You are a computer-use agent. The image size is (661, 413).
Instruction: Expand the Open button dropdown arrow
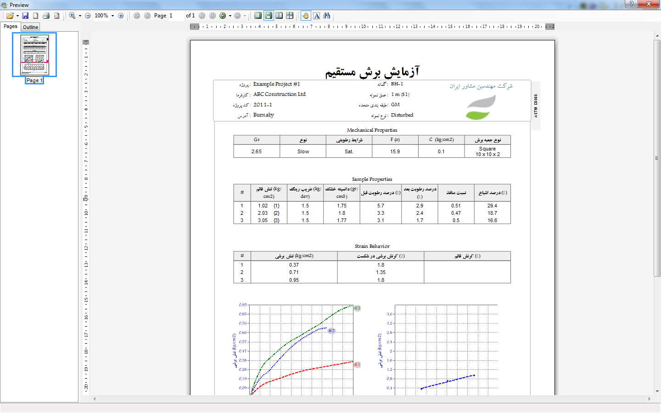pos(17,16)
